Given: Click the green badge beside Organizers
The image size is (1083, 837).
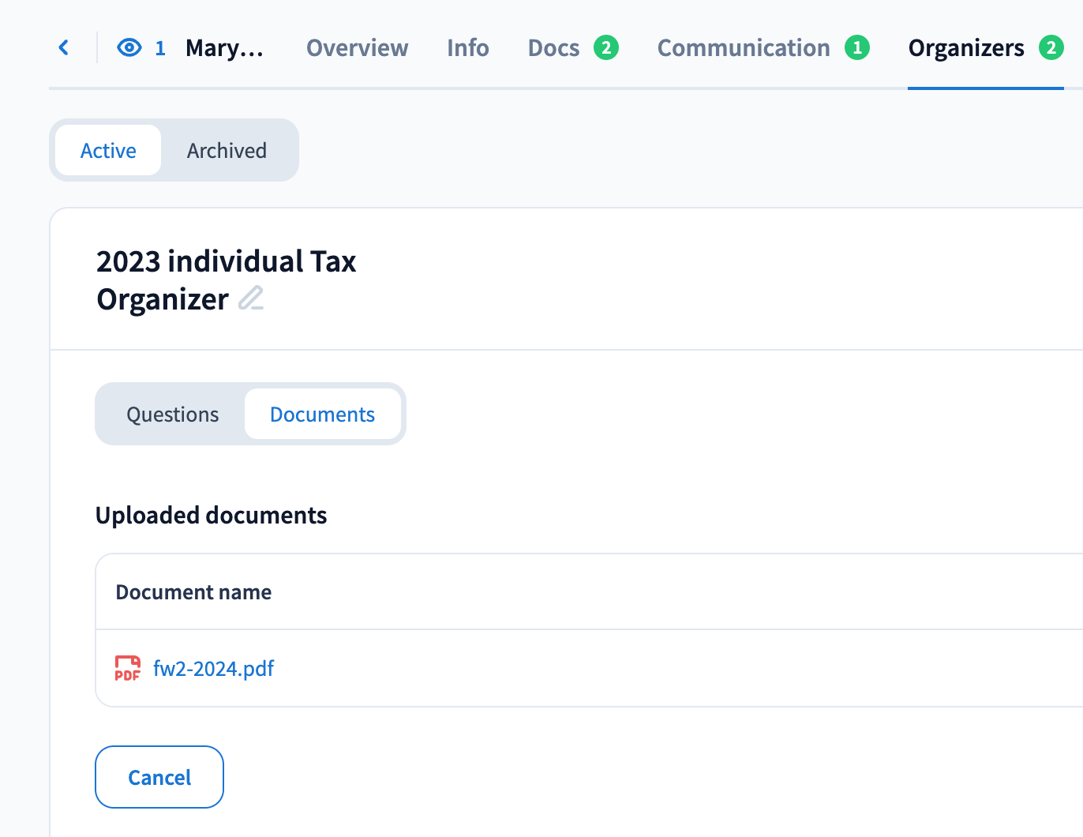Looking at the screenshot, I should [1051, 48].
